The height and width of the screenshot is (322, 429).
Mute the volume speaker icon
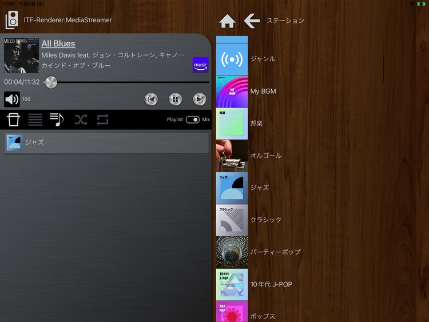pyautogui.click(x=11, y=100)
